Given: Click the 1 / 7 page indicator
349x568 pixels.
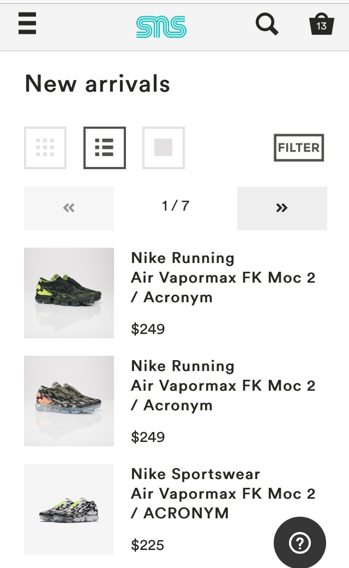Looking at the screenshot, I should (x=176, y=206).
